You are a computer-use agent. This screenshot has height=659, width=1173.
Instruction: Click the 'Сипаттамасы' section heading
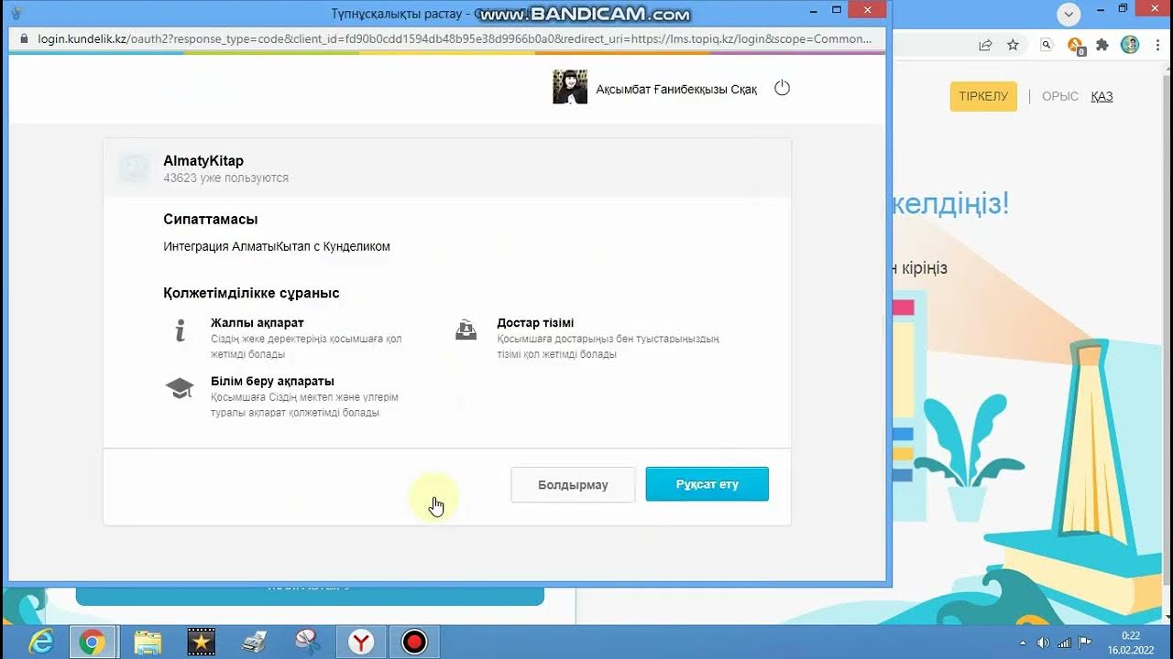(210, 220)
